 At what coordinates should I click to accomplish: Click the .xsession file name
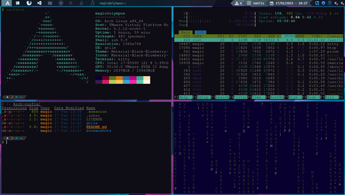coord(96,112)
